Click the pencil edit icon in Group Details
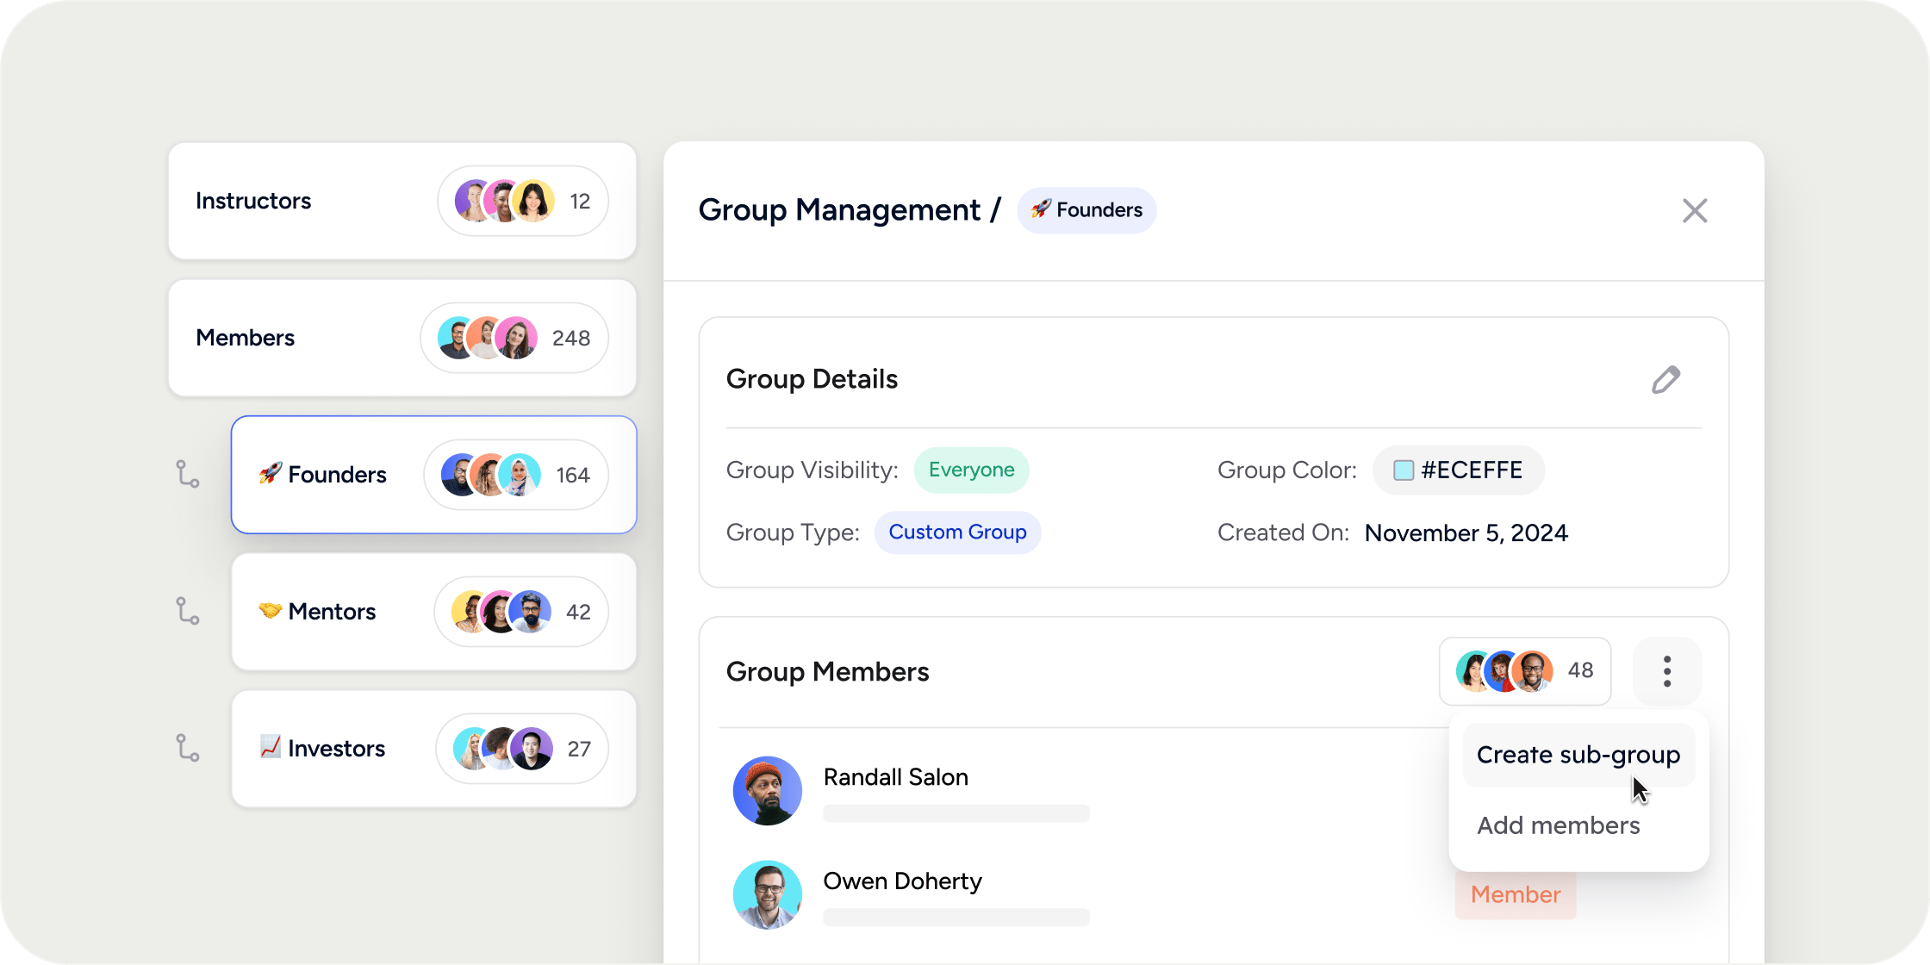This screenshot has height=965, width=1930. [1665, 379]
